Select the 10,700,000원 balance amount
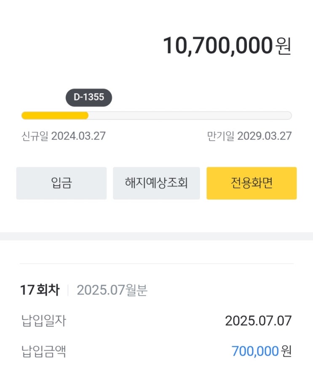Image resolution: width=313 pixels, height=367 pixels. pyautogui.click(x=218, y=46)
